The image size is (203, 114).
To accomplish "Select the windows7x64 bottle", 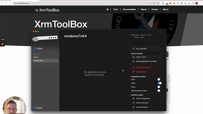I will pos(45,60).
